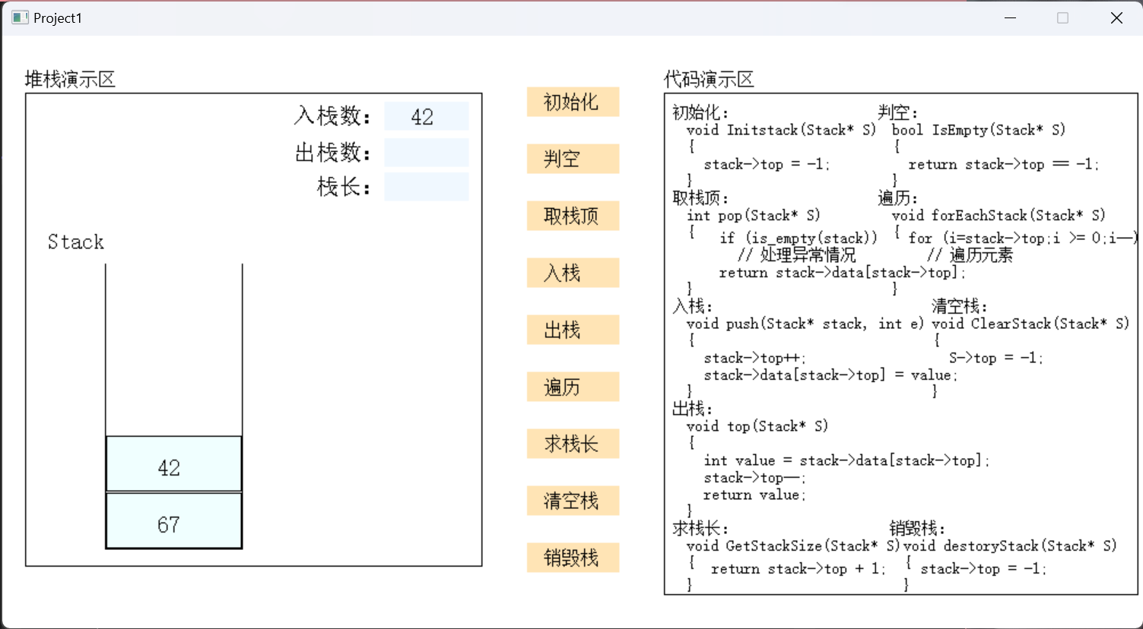
Task: Click the 取栈顶 button
Action: point(573,217)
